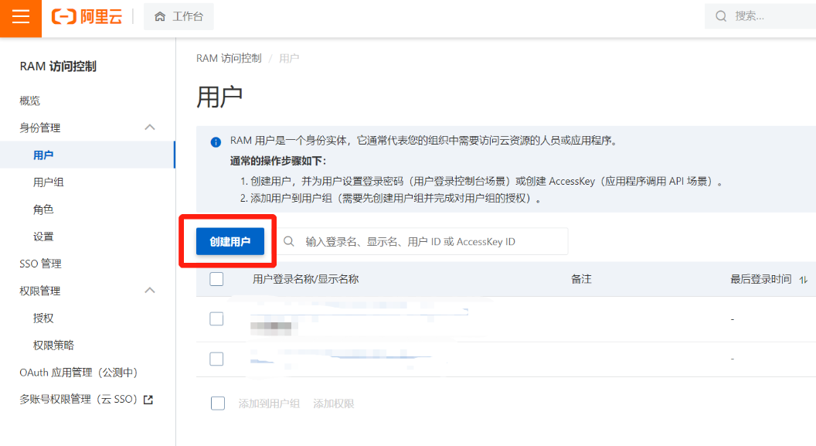Click the workbench home icon
Screen dimensions: 816x446
point(160,17)
